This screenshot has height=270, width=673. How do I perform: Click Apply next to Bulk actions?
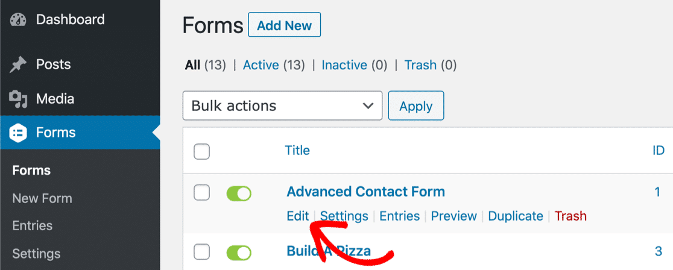point(416,105)
